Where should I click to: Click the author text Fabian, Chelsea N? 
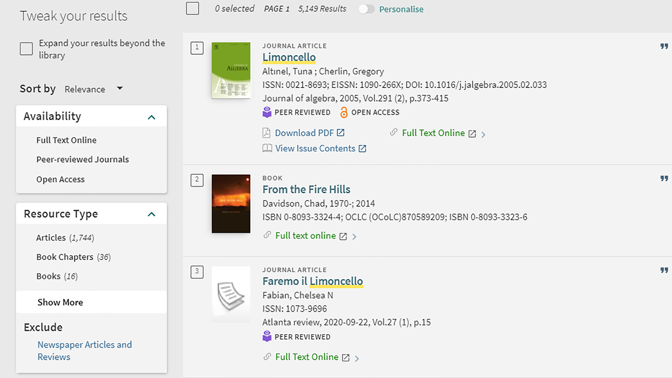click(x=298, y=295)
